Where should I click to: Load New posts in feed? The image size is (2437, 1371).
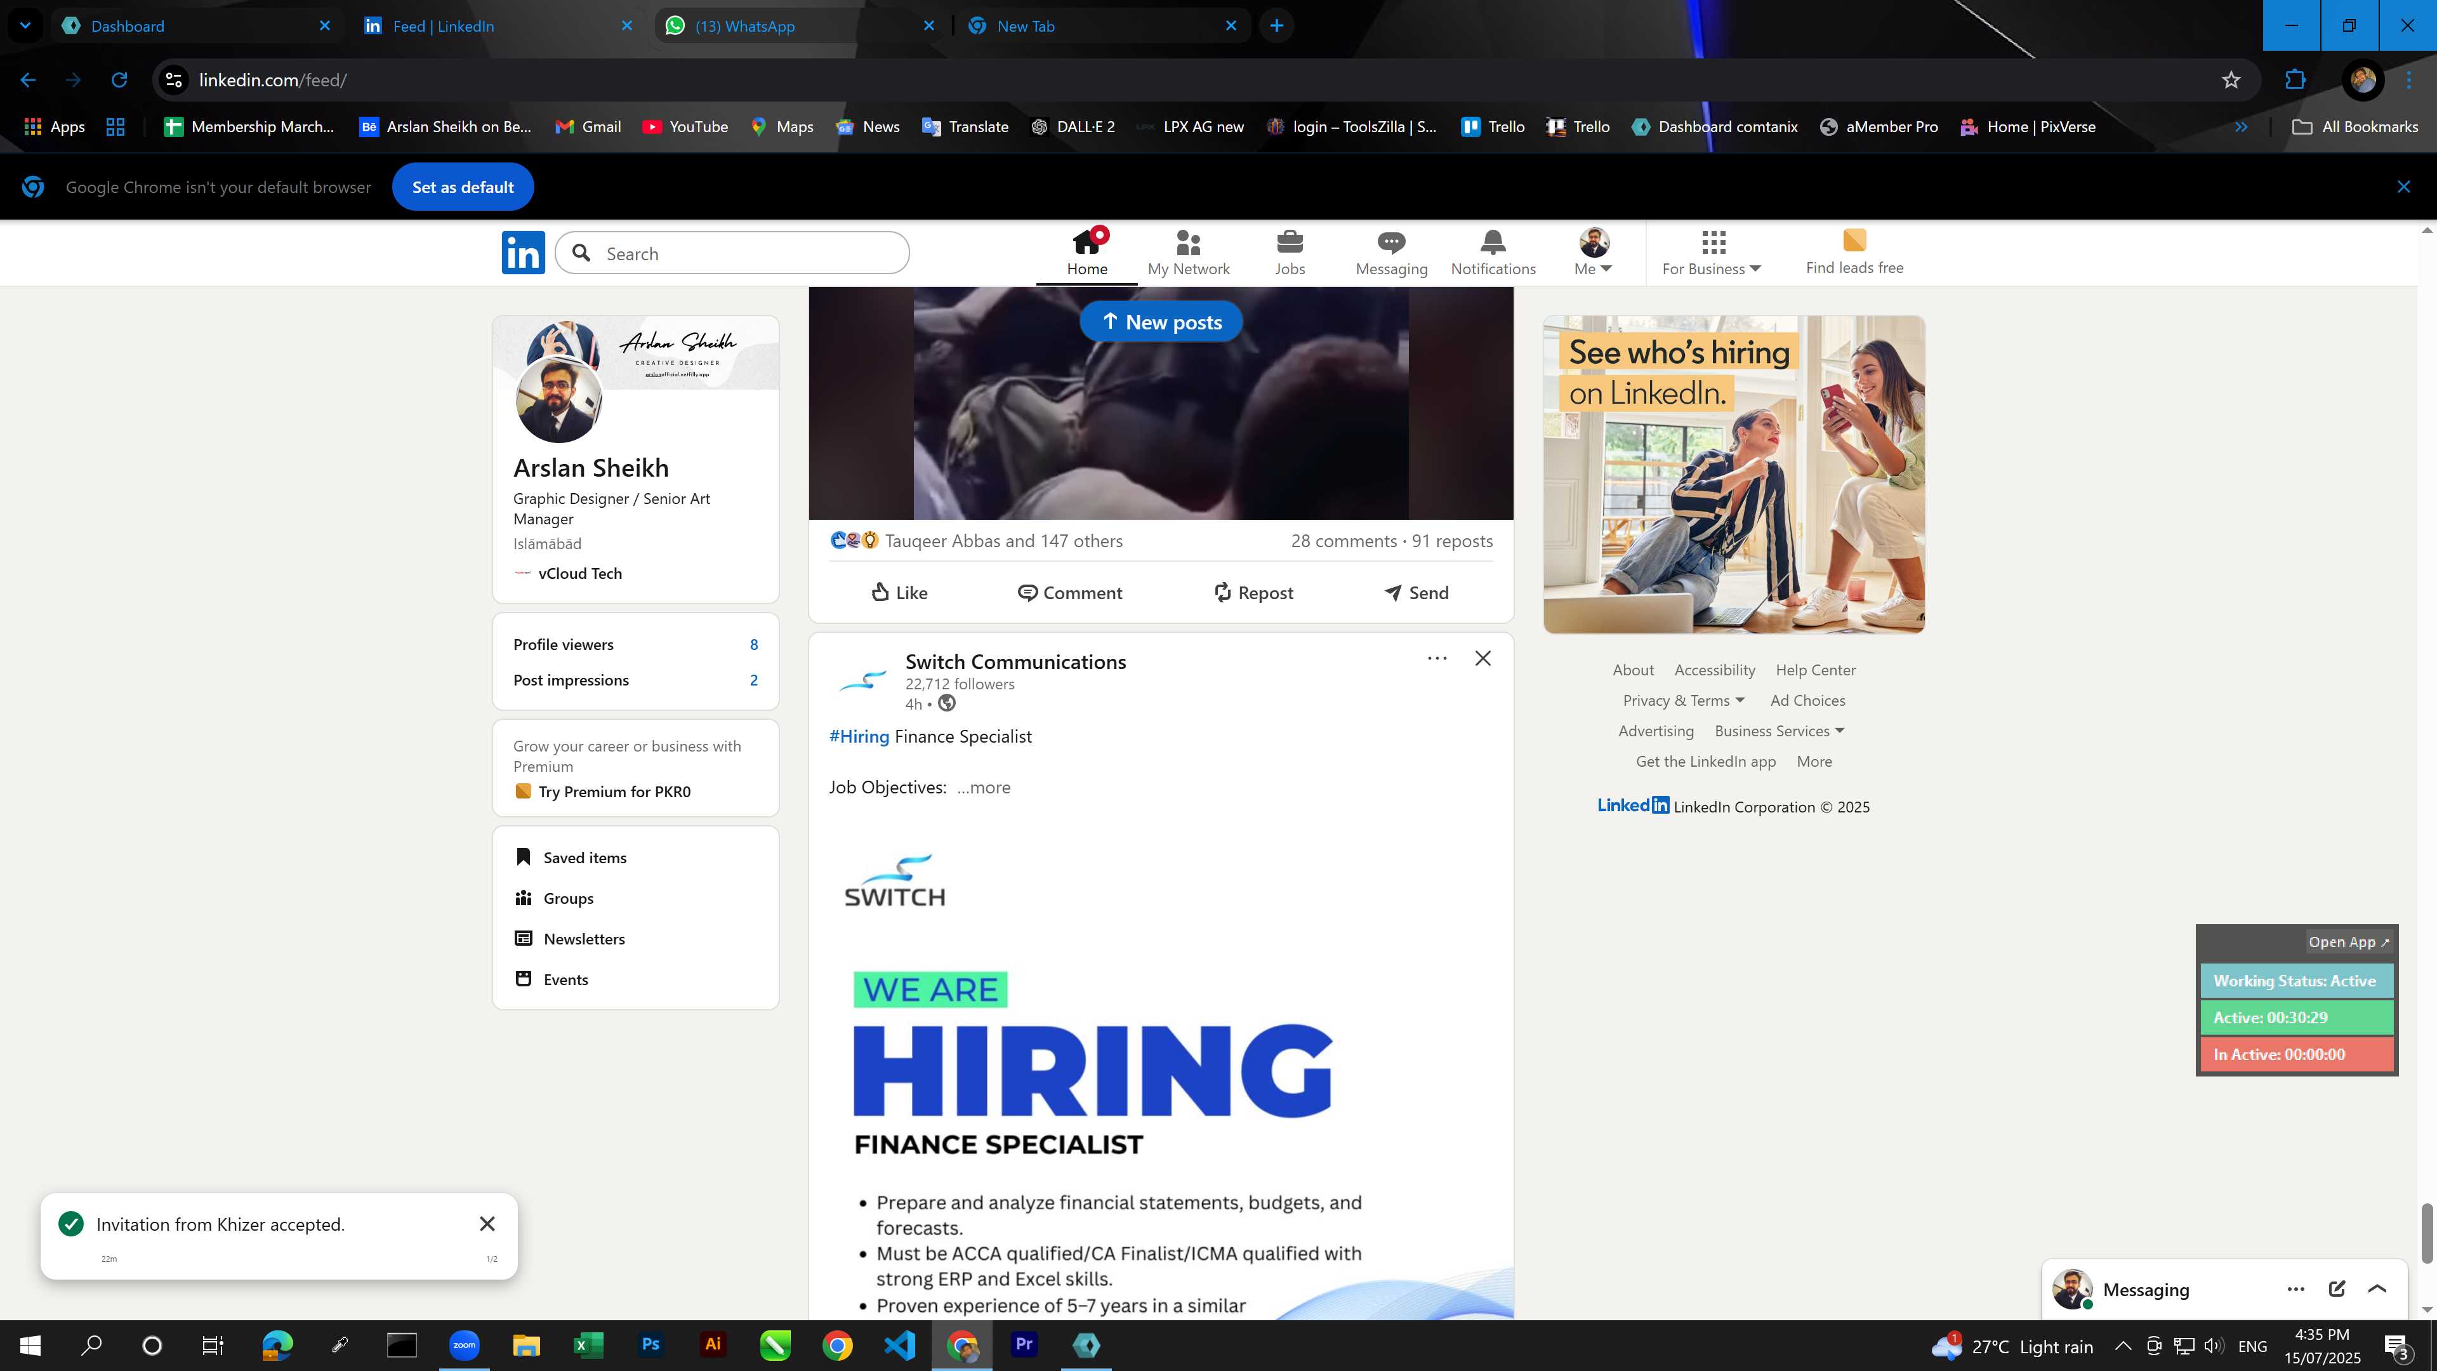pos(1161,322)
